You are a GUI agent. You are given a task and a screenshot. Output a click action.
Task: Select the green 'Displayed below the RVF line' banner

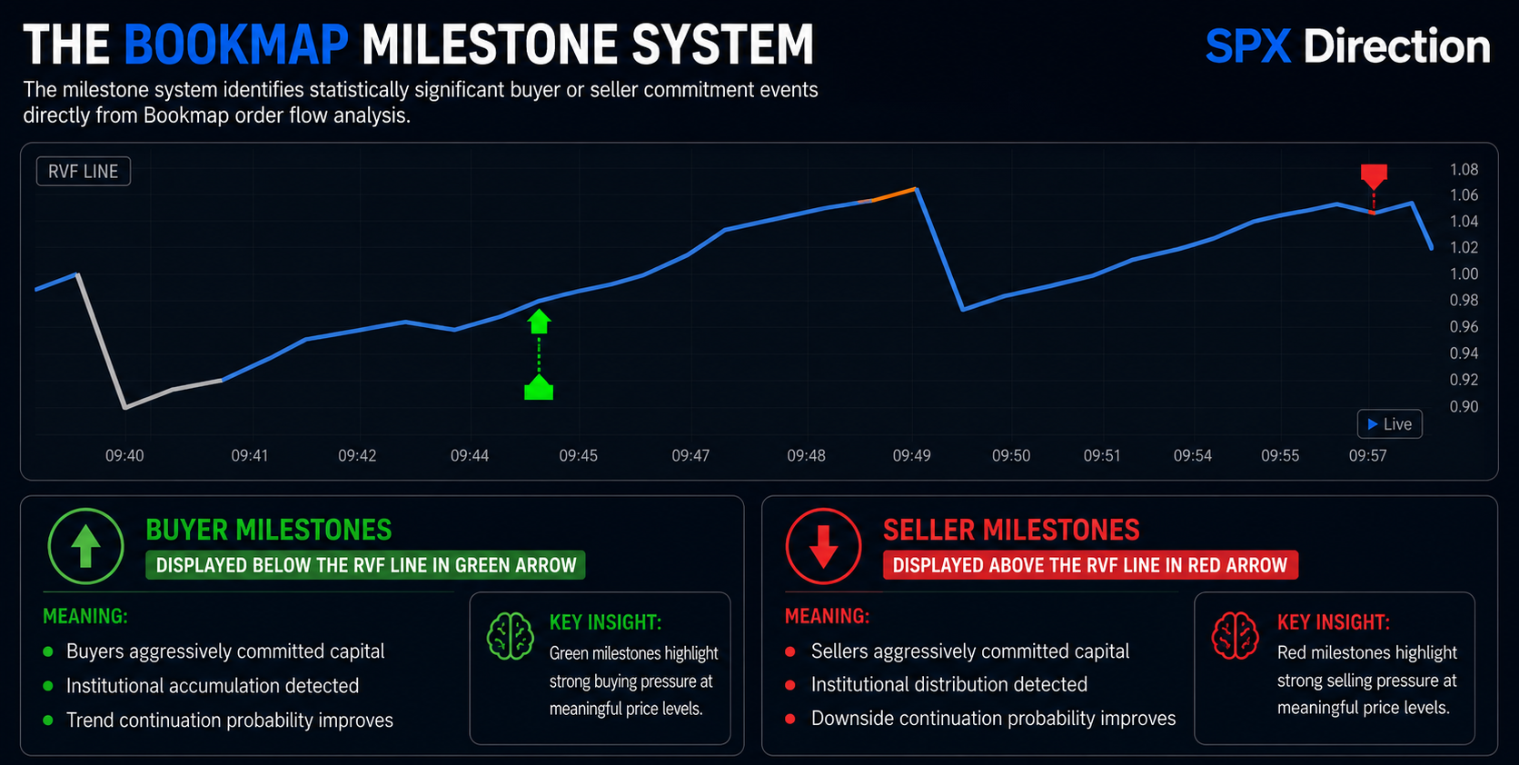pos(365,565)
